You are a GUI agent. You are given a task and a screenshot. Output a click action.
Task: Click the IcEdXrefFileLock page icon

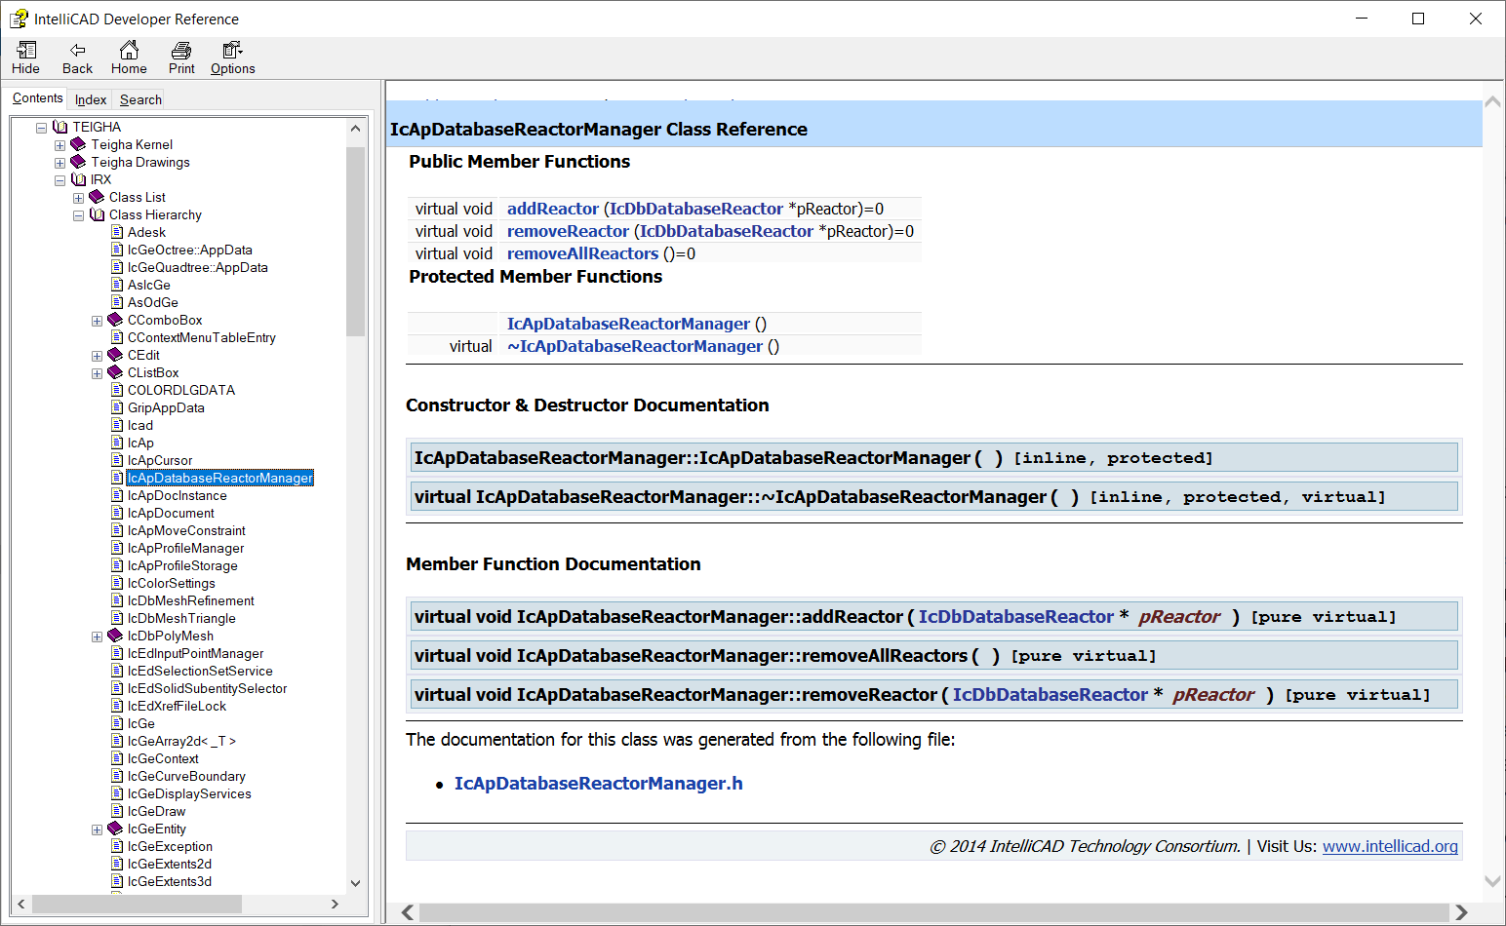tap(117, 706)
